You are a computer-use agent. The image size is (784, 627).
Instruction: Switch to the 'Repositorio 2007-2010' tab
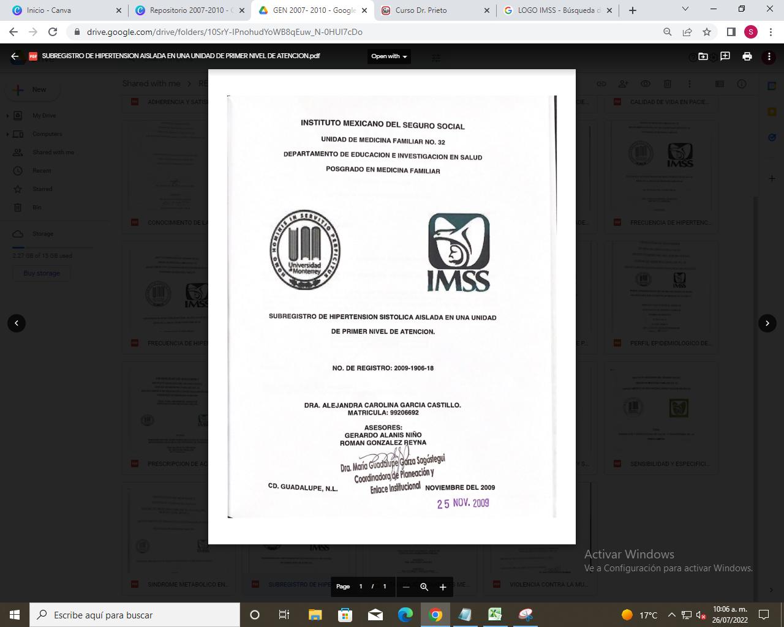click(189, 10)
